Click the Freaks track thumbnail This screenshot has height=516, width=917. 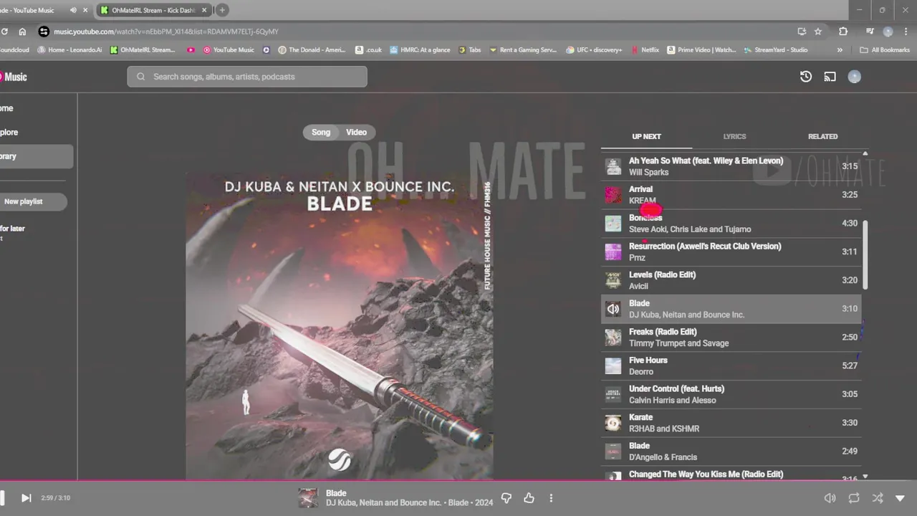coord(613,338)
